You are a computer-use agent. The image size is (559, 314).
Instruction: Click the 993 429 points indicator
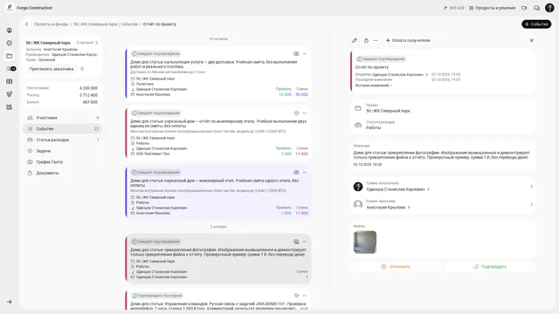(x=453, y=8)
